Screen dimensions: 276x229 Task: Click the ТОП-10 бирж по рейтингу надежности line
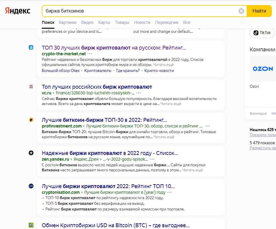pyautogui.click(x=105, y=198)
